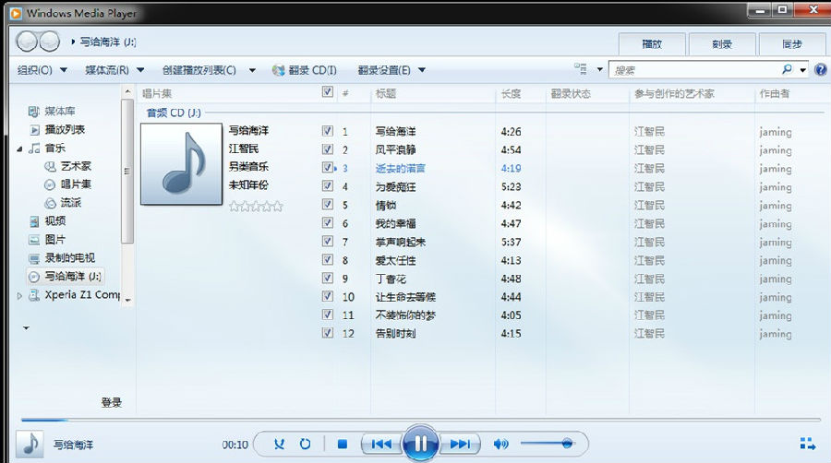Select the 写给海洋 (J:) CD in sidebar
The image size is (831, 463).
(65, 276)
